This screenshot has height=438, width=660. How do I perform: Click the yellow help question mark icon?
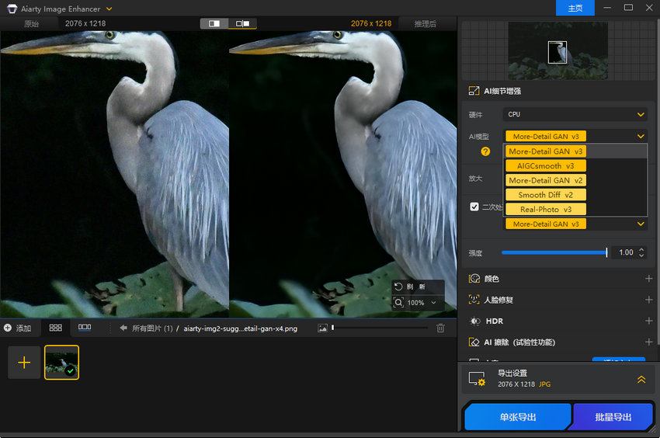tap(485, 151)
